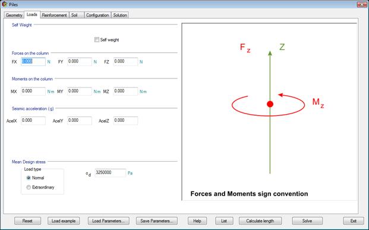Click the Piles app icon in title bar
This screenshot has width=369, height=230.
pos(4,4)
